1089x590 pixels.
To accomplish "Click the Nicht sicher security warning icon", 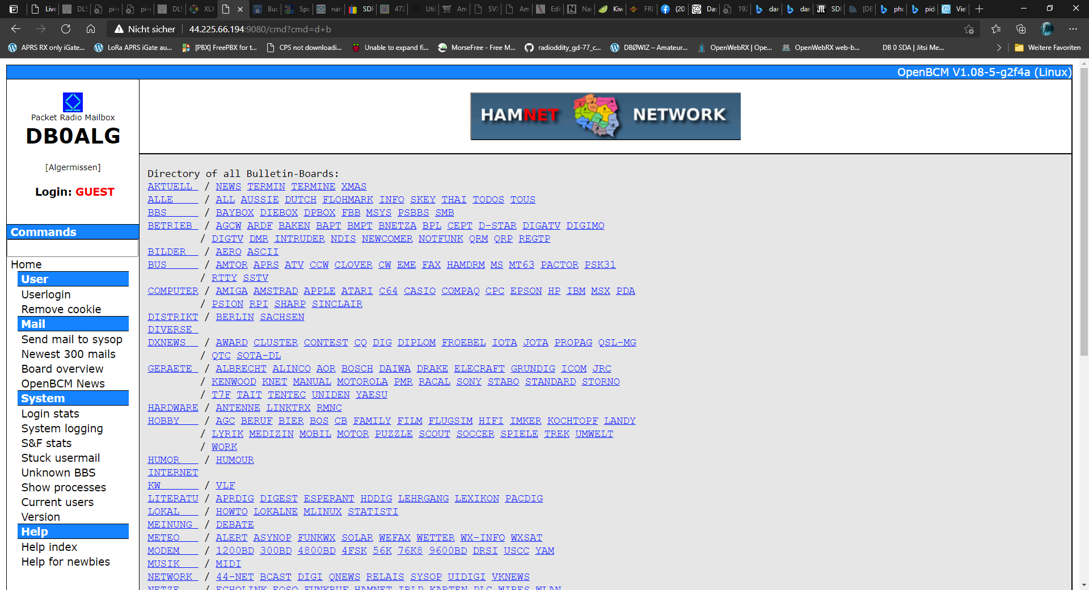I will (x=119, y=29).
